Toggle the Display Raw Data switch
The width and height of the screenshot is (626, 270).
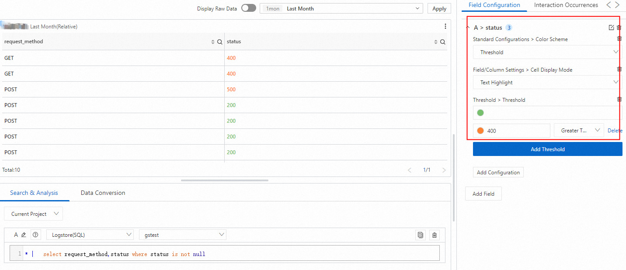coord(249,8)
